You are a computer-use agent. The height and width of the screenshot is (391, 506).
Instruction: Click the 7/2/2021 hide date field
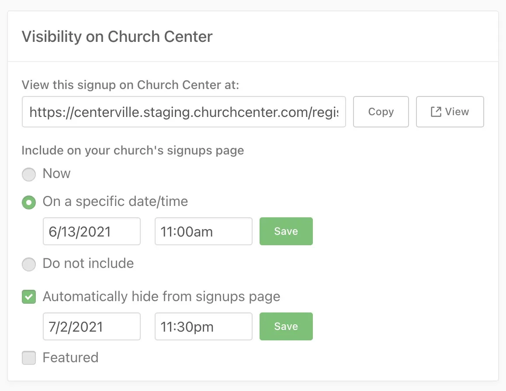pos(92,326)
